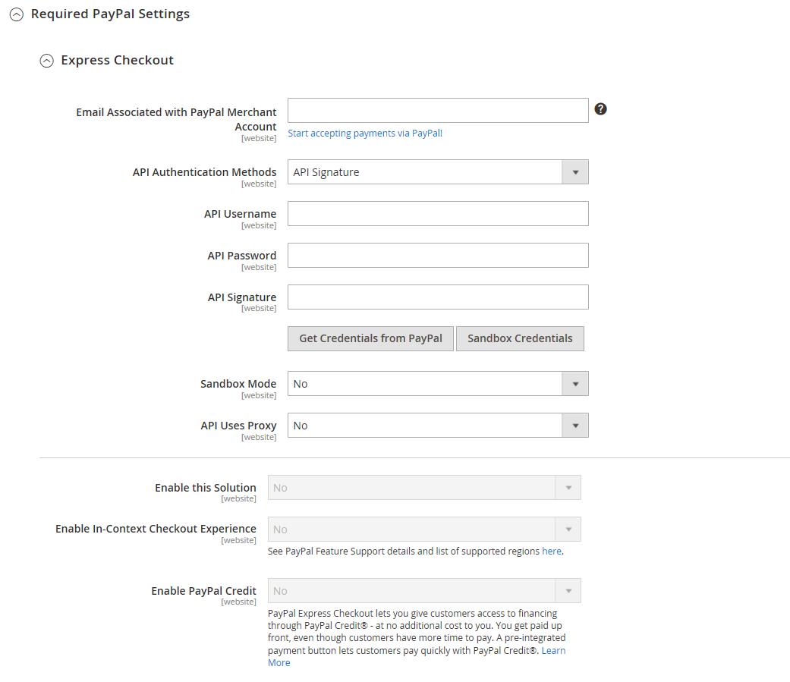Click the Enable PayPal Credit dropdown arrow
Viewport: 790px width, 682px height.
coord(568,590)
